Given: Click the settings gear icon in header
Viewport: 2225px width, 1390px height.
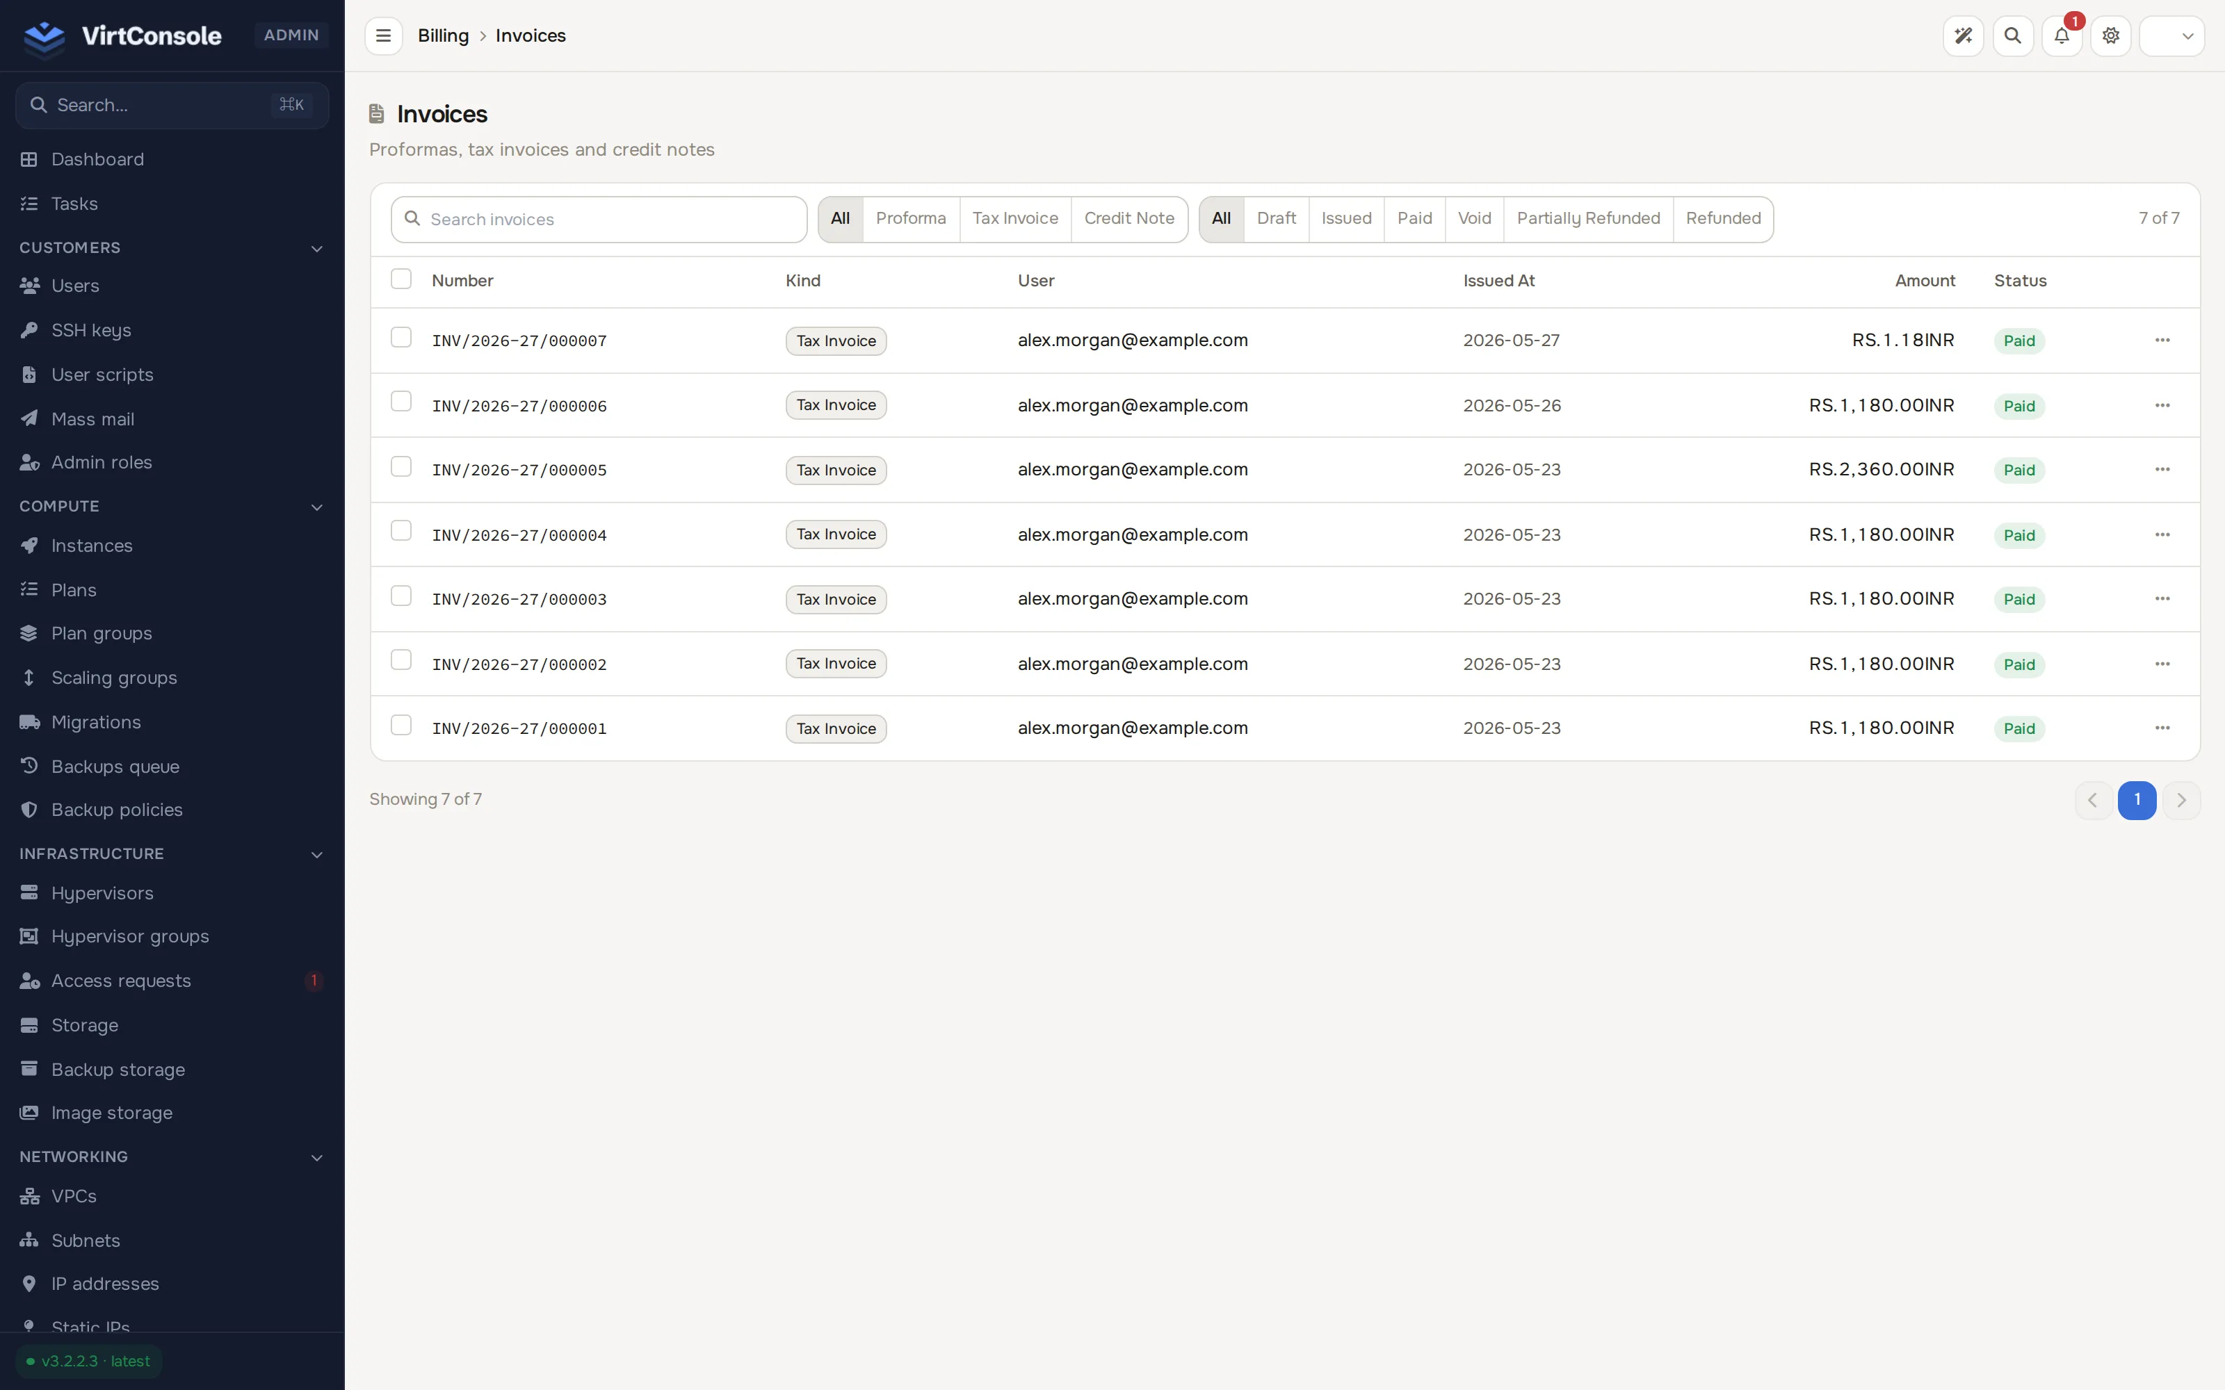Looking at the screenshot, I should [x=2111, y=36].
